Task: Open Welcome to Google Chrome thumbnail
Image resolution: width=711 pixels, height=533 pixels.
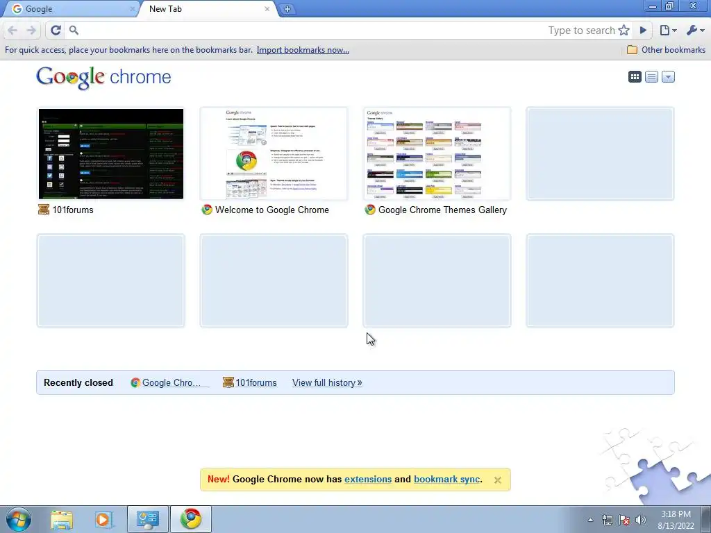Action: tap(274, 153)
